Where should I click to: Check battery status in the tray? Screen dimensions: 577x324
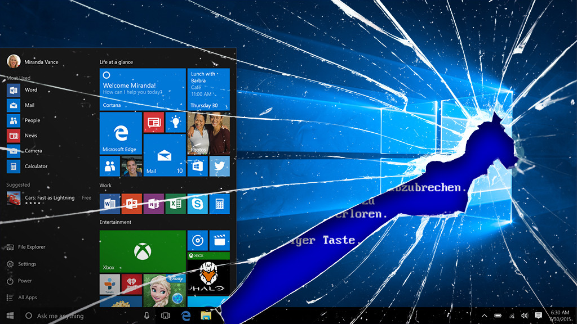(x=498, y=316)
